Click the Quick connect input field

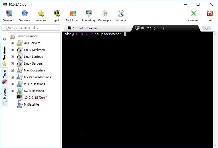[x=31, y=28]
